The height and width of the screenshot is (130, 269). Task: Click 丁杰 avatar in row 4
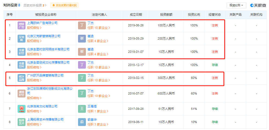coord(82,65)
